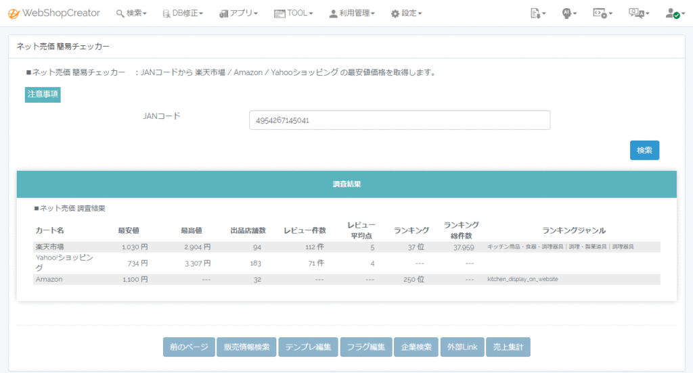The height and width of the screenshot is (373, 693).
Task: Click the 1,100 円 lowest price cell
Action: coord(135,280)
